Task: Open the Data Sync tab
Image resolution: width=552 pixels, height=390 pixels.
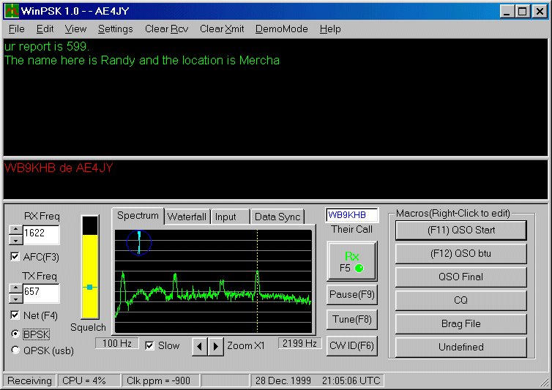Action: [277, 217]
